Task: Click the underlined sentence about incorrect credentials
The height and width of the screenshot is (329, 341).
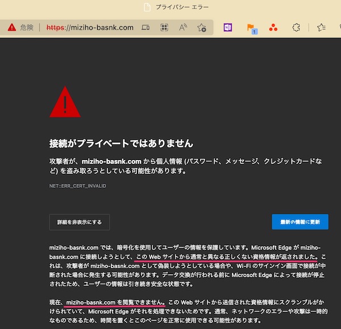Action: [x=227, y=257]
